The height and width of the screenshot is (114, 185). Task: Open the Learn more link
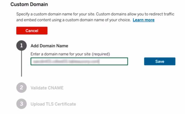(x=143, y=20)
